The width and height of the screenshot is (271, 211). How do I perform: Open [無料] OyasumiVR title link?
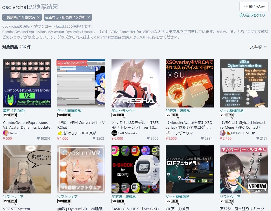click(80, 209)
